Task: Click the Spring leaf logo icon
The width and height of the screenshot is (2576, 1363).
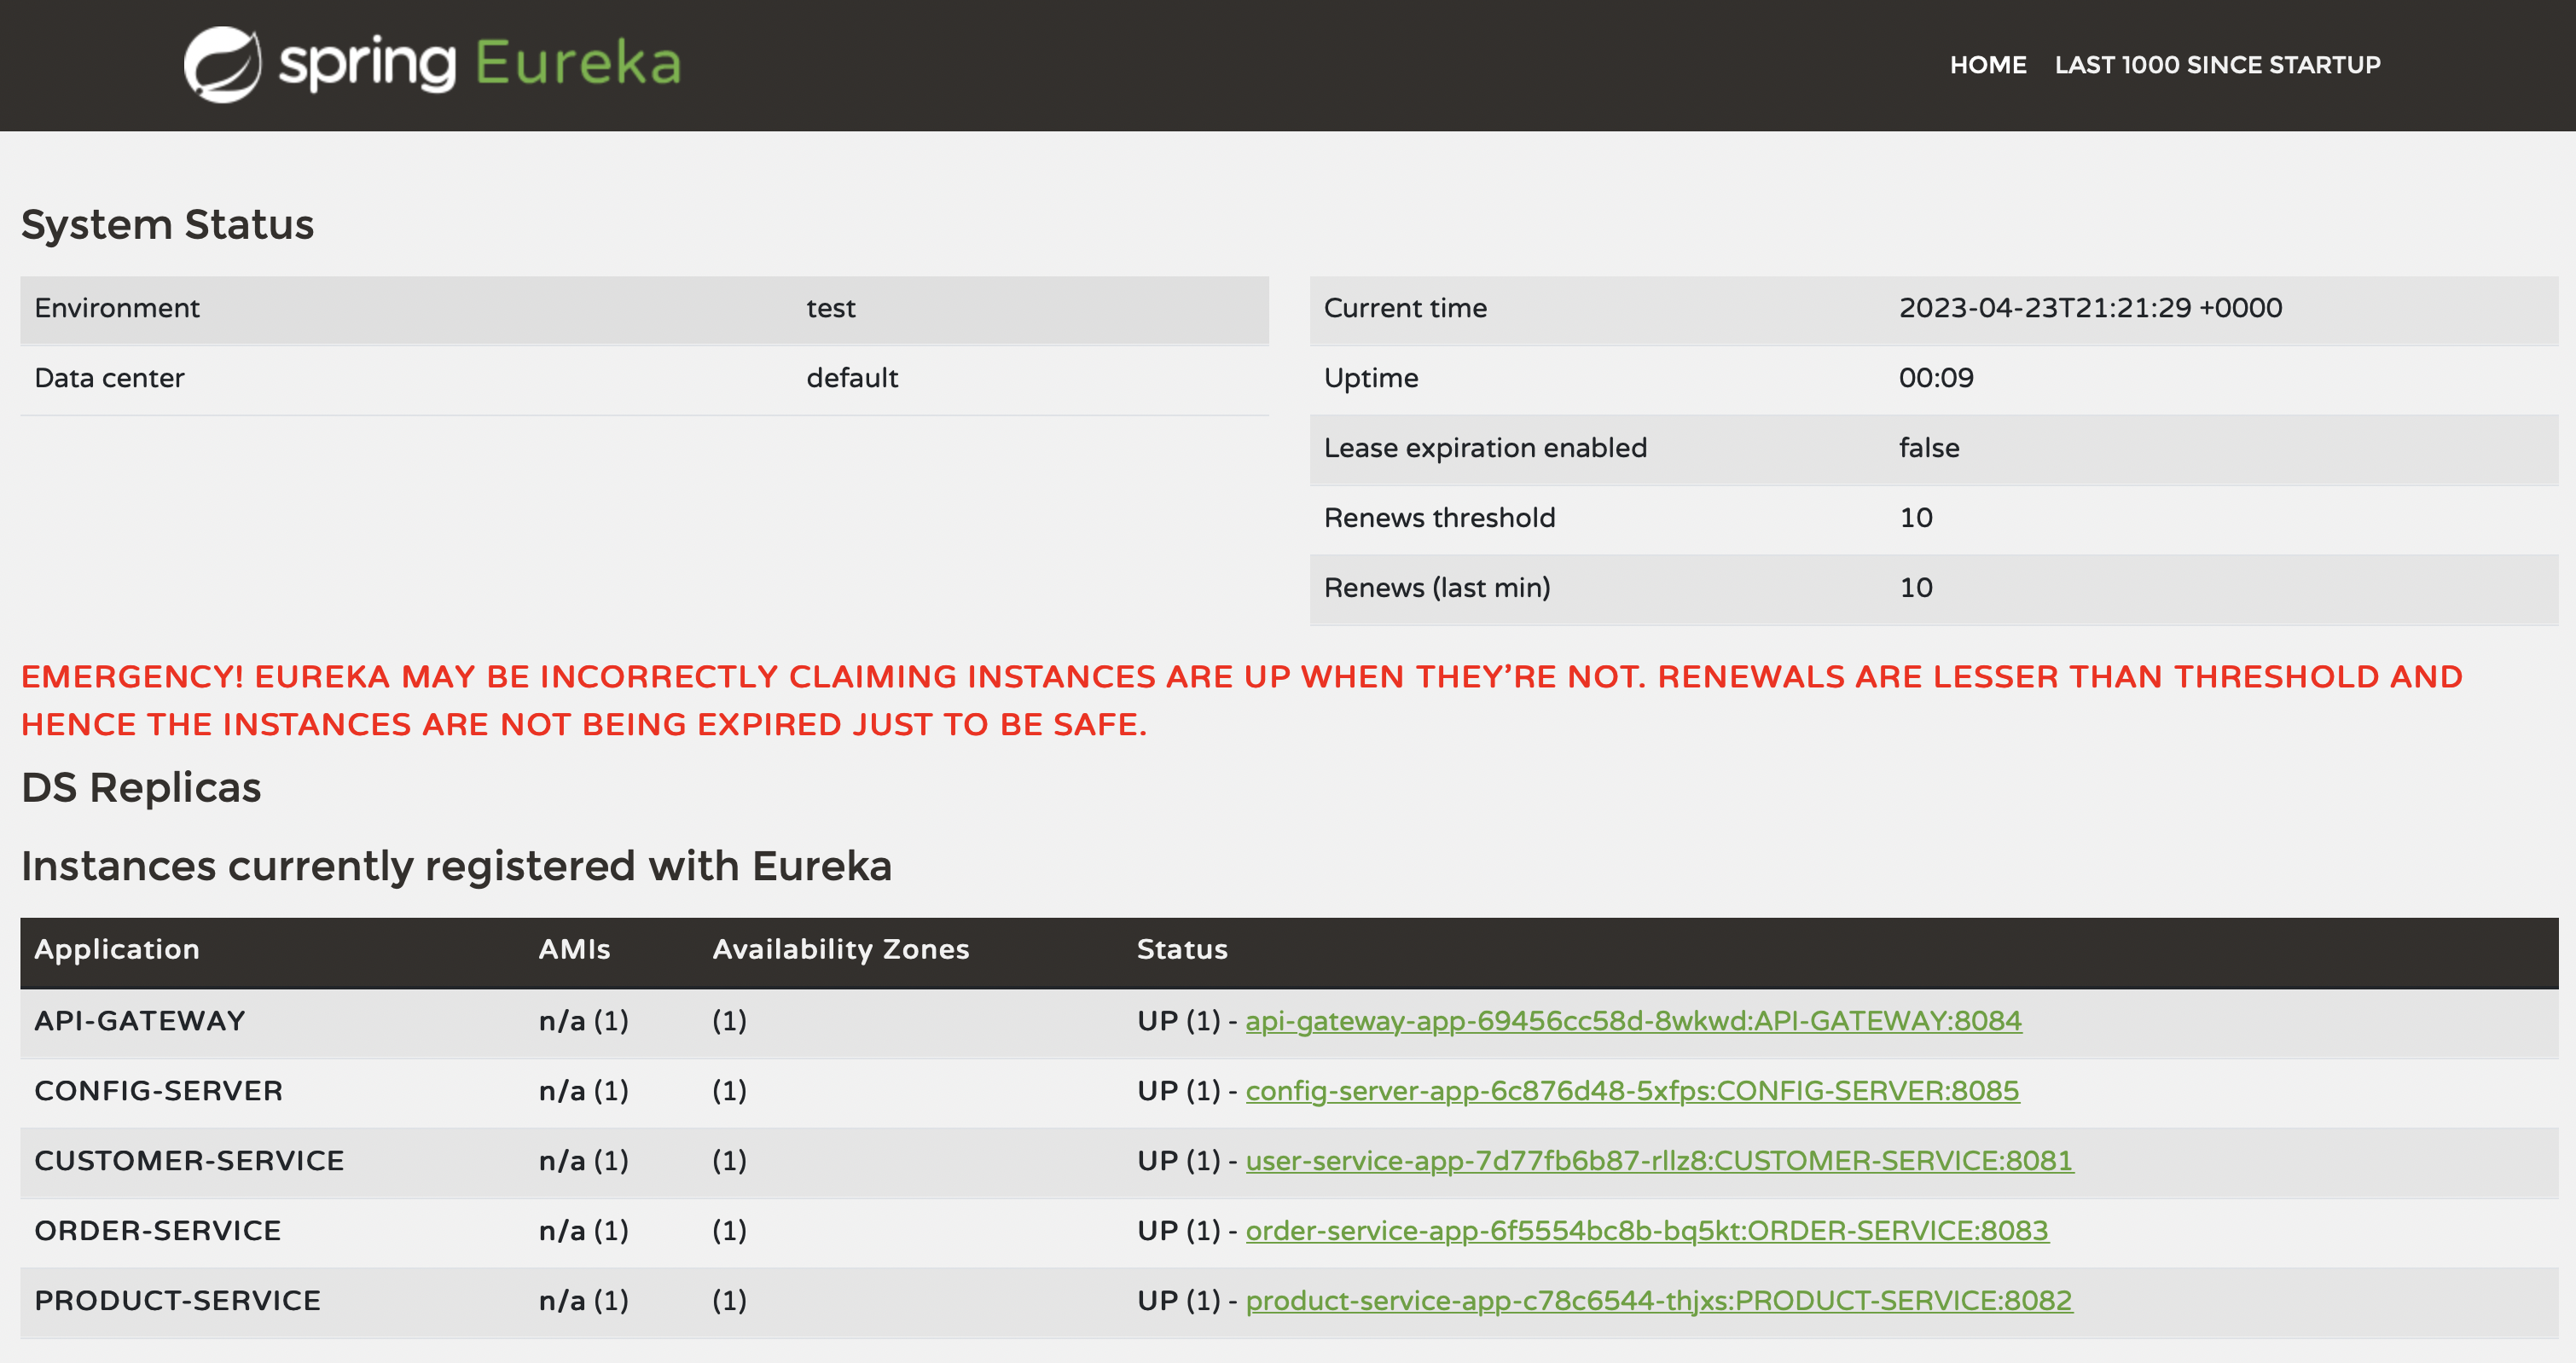Action: click(x=223, y=65)
